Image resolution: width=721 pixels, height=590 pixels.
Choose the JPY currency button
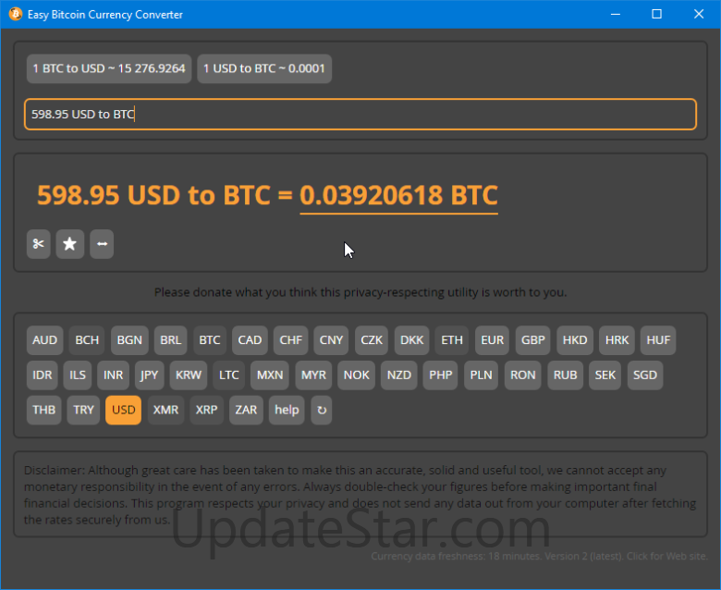tap(149, 375)
